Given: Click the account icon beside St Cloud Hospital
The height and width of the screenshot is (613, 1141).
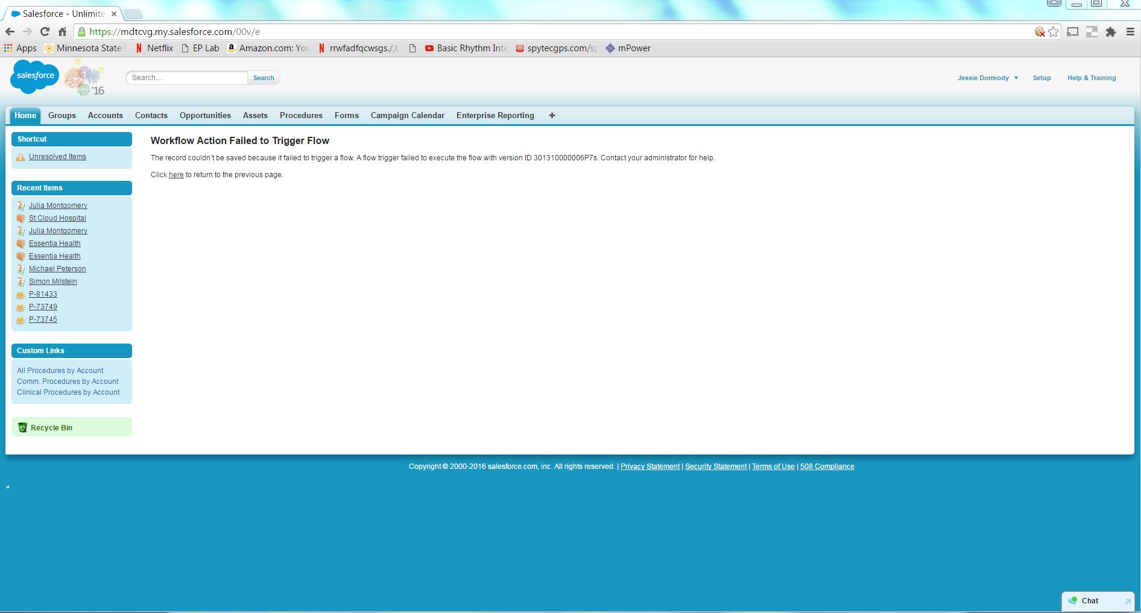Looking at the screenshot, I should (21, 218).
